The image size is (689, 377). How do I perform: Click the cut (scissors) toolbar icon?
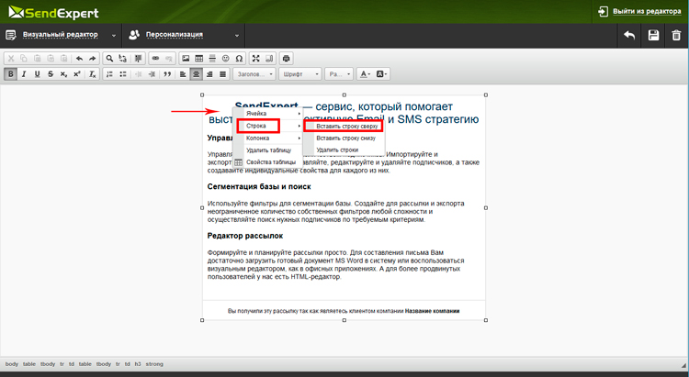coord(11,59)
